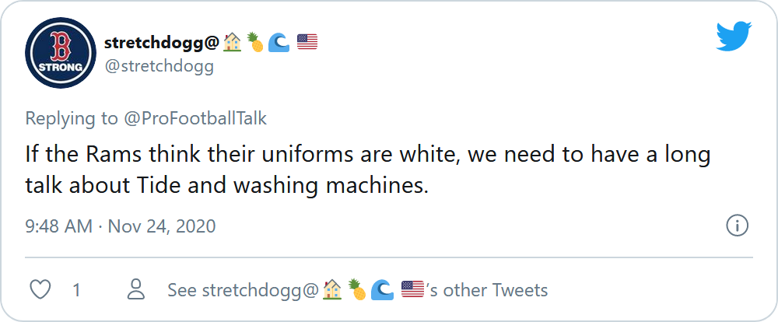
Task: Click the person silhouette icon
Action: (x=135, y=289)
